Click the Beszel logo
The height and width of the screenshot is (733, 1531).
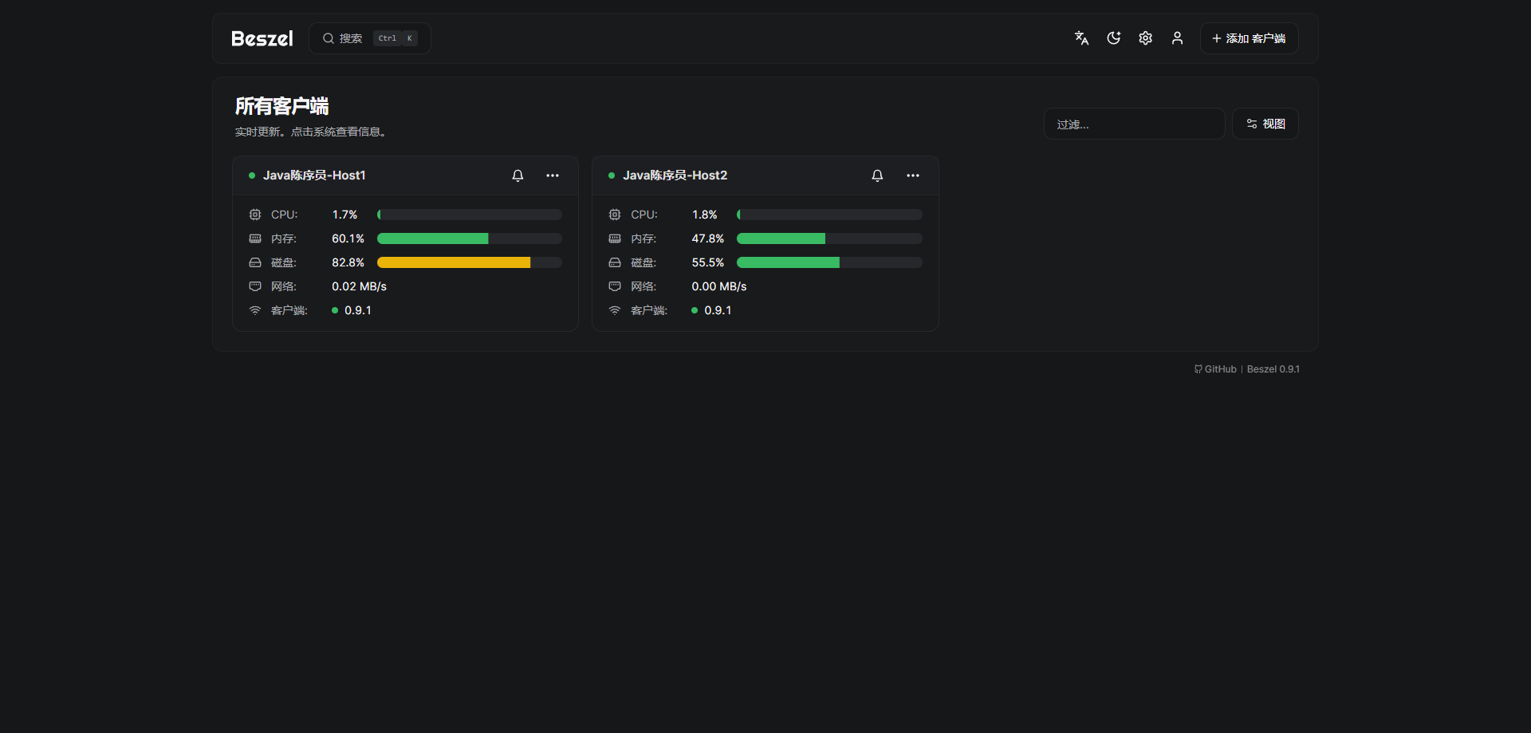pyautogui.click(x=262, y=38)
